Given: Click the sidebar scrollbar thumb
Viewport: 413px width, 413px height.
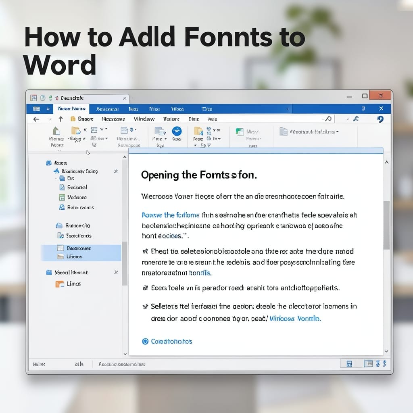Looking at the screenshot, I should tap(125, 263).
